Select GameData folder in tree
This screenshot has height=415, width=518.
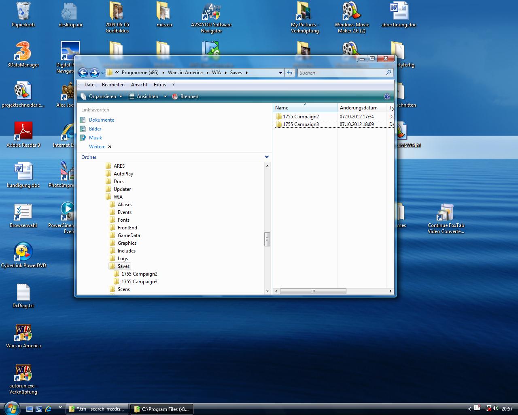pos(129,235)
